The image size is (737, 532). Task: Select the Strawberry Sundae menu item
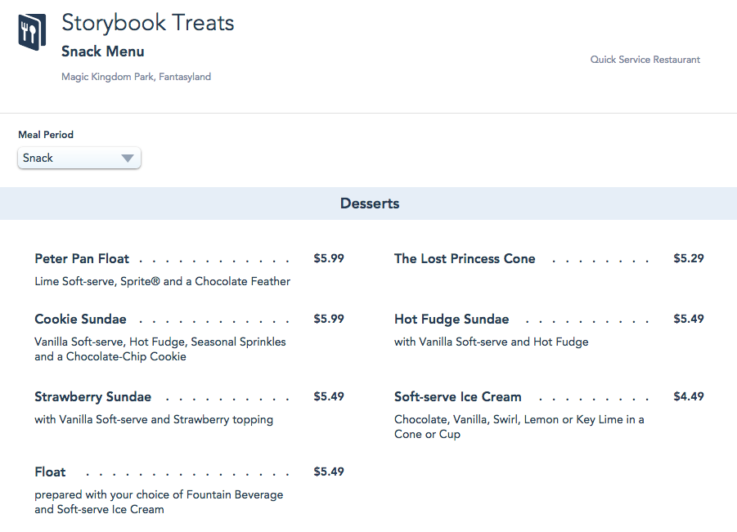[92, 396]
